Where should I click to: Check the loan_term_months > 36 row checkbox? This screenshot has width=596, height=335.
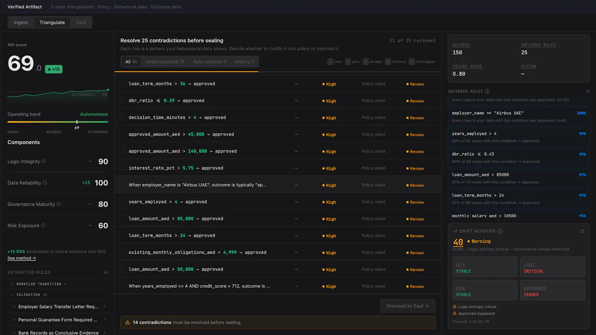tap(121, 83)
